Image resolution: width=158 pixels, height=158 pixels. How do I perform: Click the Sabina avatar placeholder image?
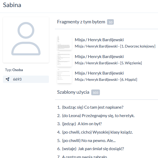(26, 40)
